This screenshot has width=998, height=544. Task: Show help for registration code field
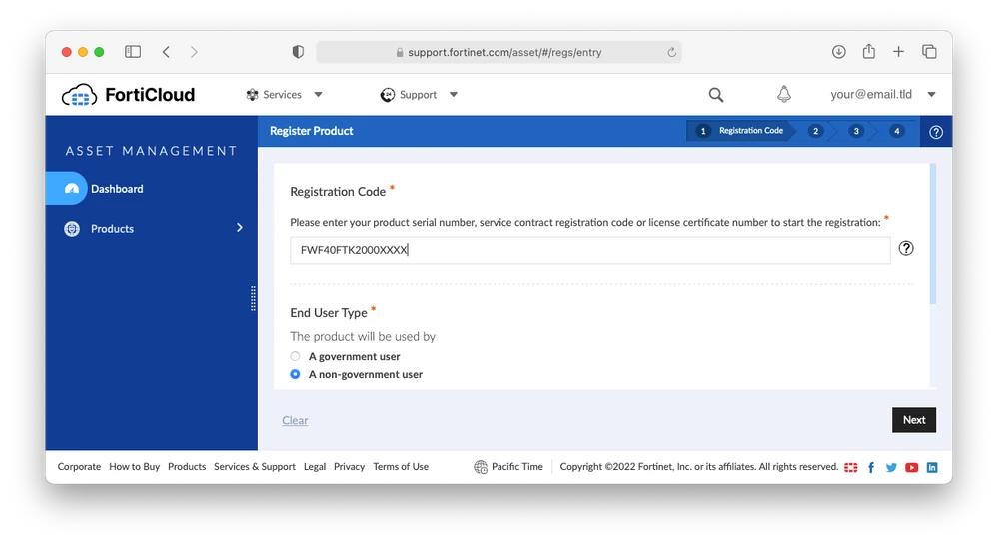(x=906, y=248)
